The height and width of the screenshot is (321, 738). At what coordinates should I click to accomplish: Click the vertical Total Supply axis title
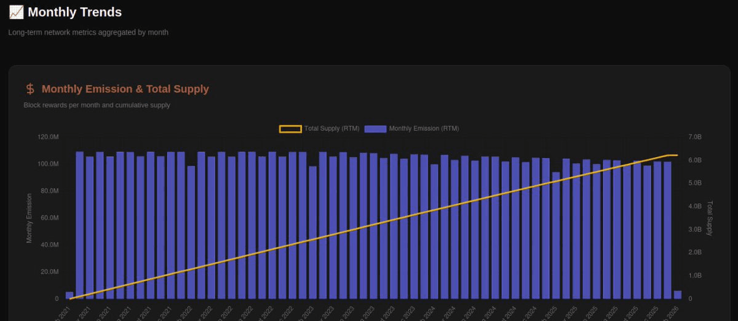pos(709,218)
